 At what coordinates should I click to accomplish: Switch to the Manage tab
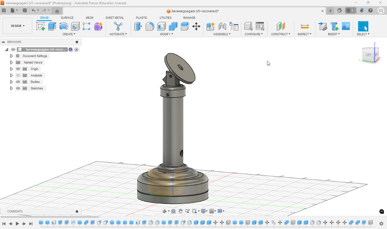tap(189, 18)
